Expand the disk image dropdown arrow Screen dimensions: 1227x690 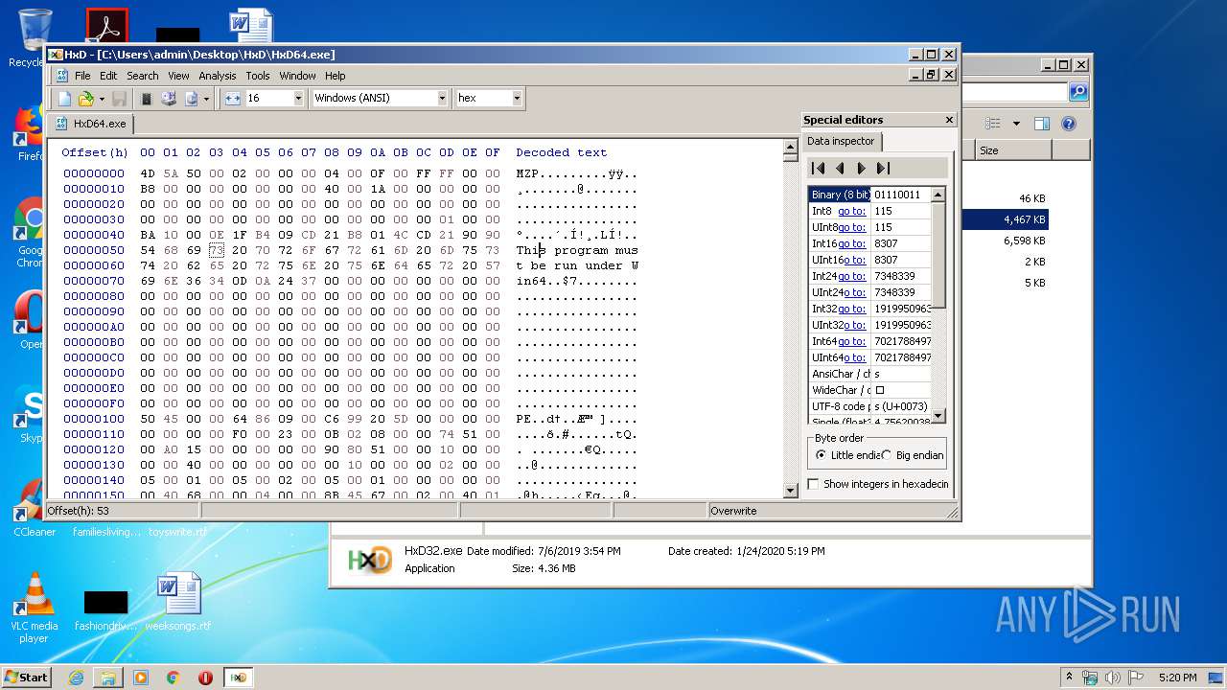(206, 98)
